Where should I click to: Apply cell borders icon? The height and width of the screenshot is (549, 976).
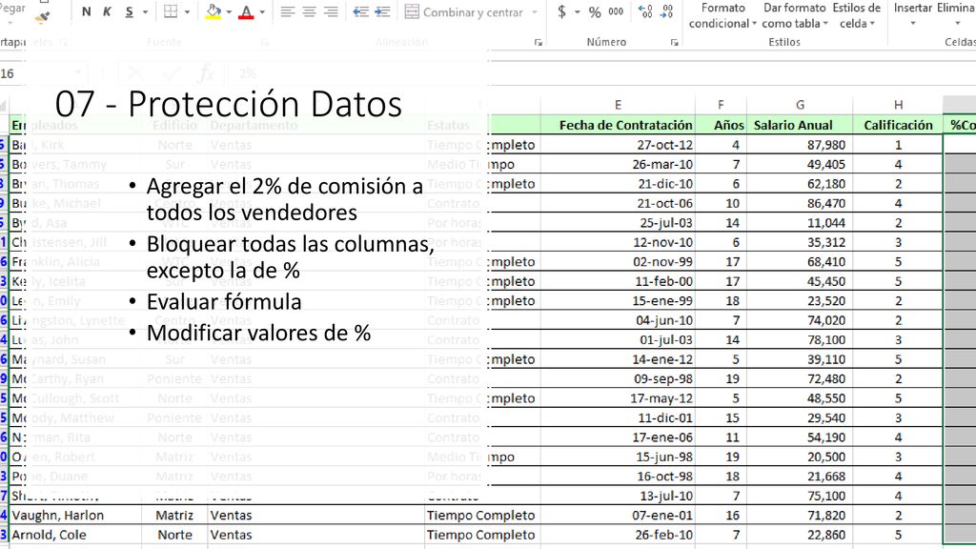171,11
